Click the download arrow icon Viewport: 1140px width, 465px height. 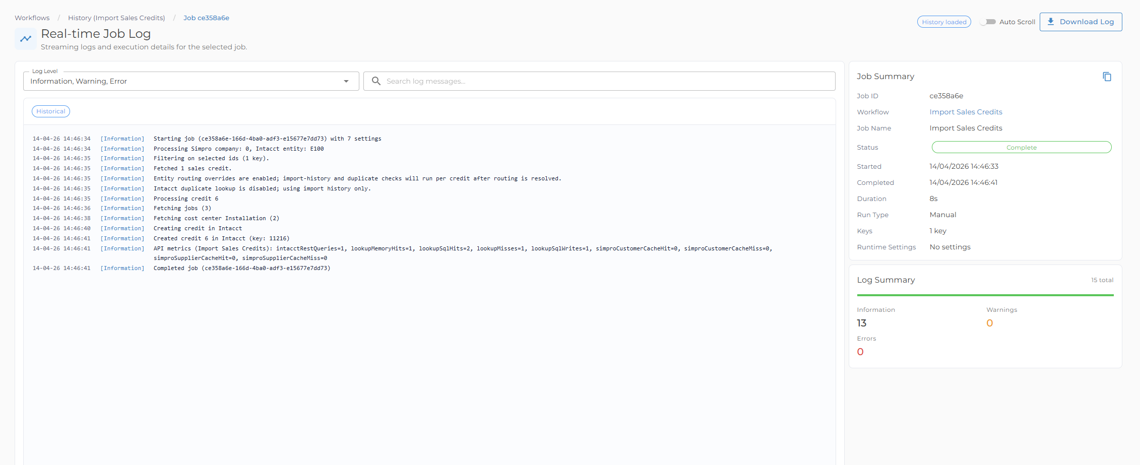point(1051,22)
